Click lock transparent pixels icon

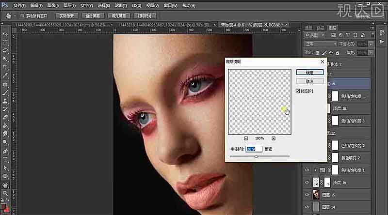317,53
